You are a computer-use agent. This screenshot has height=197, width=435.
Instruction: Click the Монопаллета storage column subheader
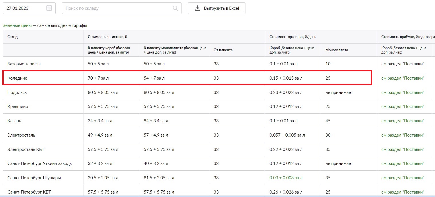coord(337,50)
